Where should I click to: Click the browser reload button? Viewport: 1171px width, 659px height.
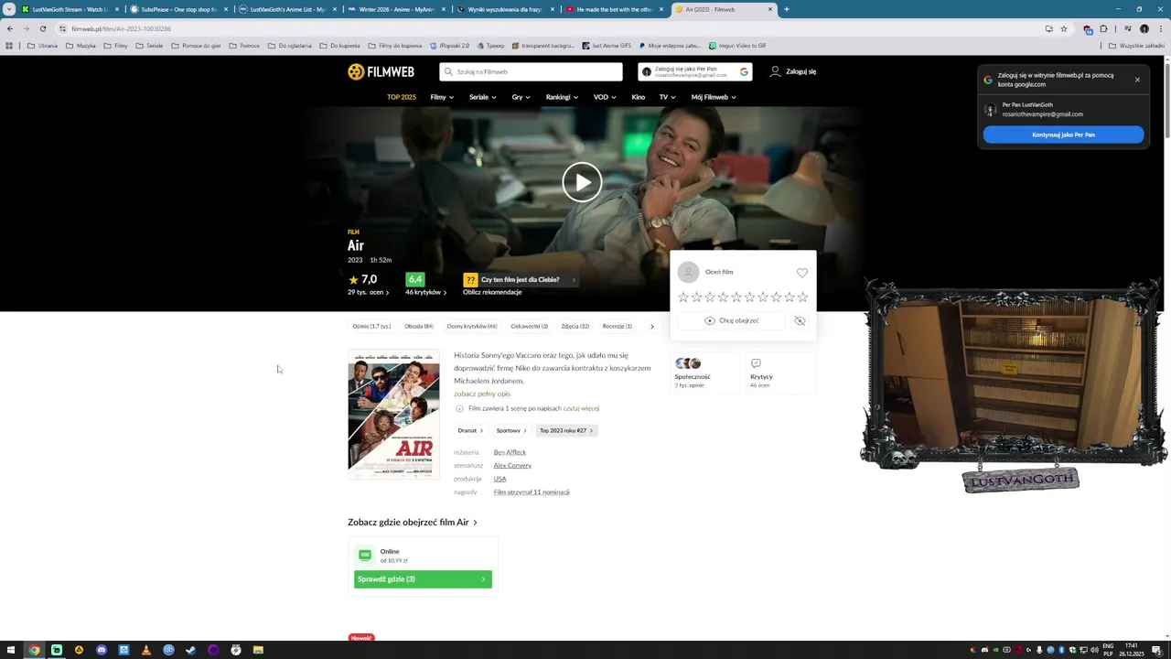coord(42,28)
